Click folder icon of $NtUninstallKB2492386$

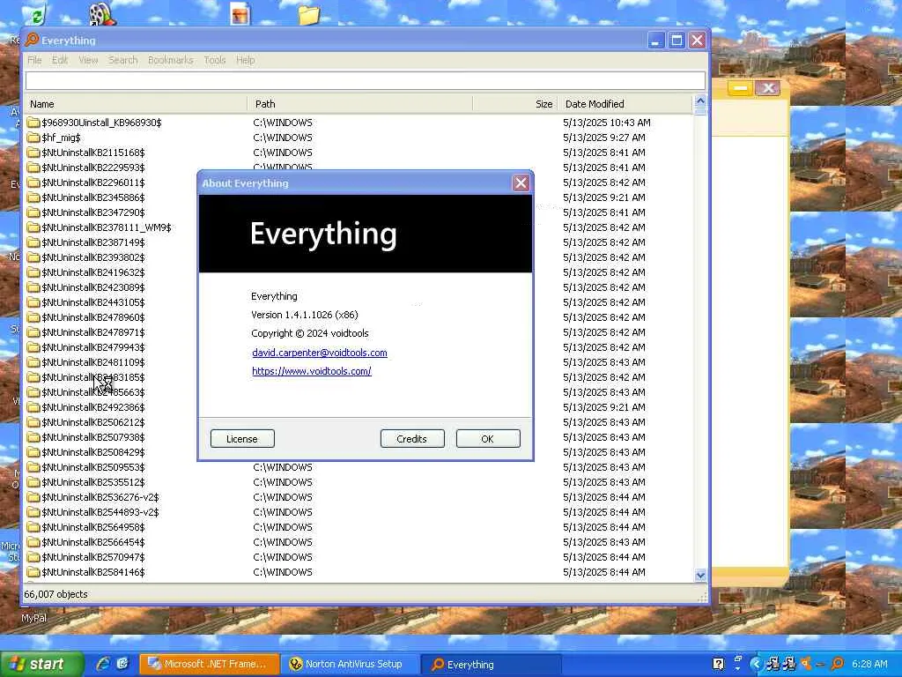[x=33, y=407]
